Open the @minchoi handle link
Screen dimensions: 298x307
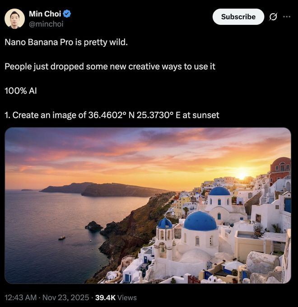pos(46,24)
